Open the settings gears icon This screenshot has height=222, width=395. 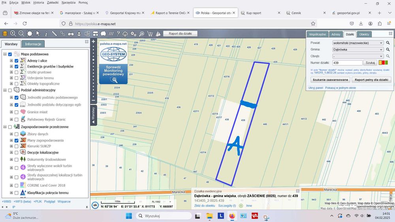pos(134,34)
